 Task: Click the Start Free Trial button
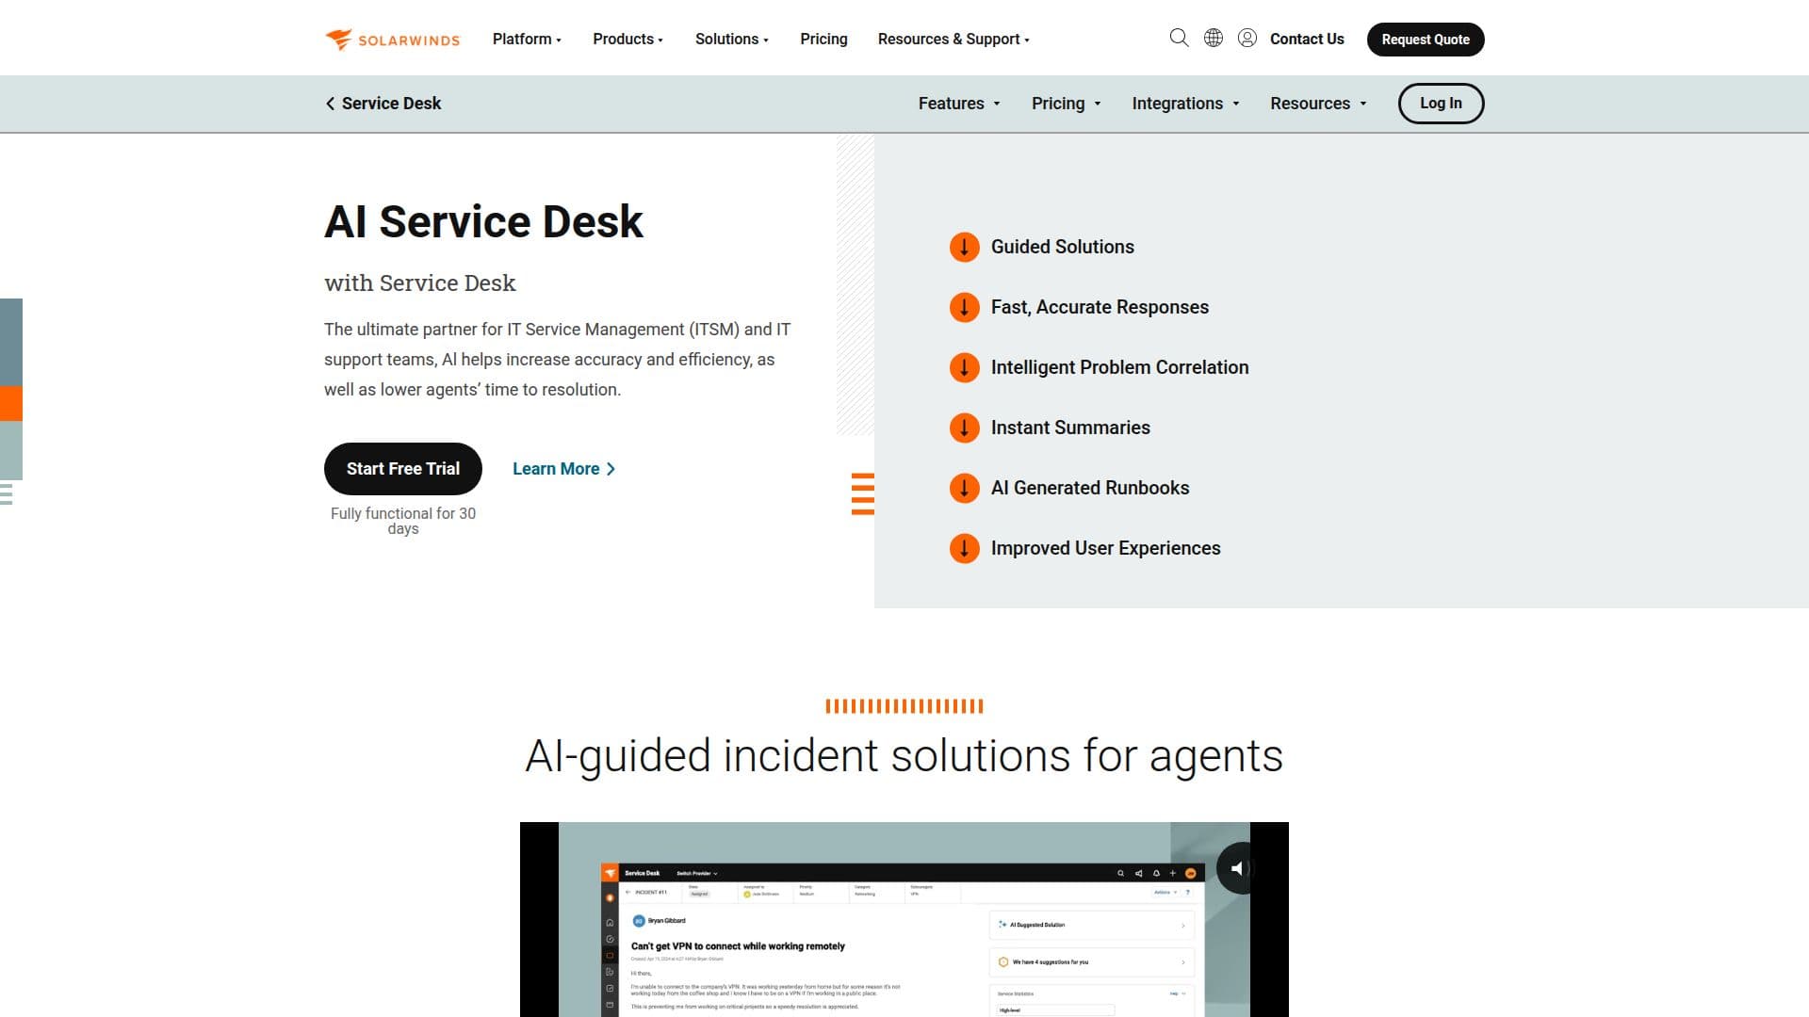[x=403, y=469]
